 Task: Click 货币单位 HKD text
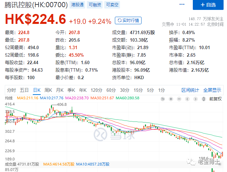pos(139,77)
